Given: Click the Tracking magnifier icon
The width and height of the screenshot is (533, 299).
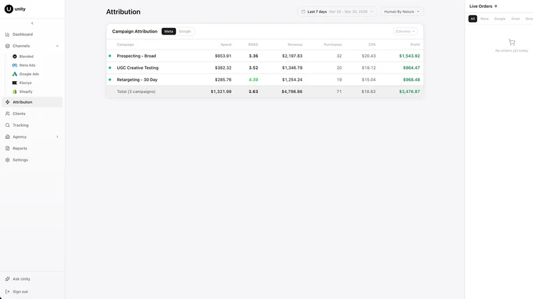Looking at the screenshot, I should click(7, 125).
